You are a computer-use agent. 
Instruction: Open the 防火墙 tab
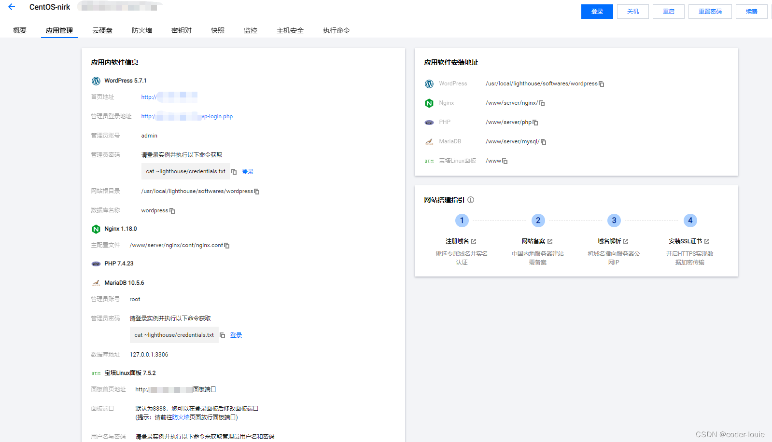click(142, 30)
